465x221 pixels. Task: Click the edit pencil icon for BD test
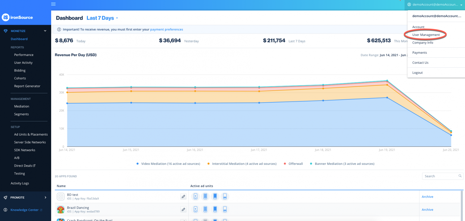click(x=183, y=197)
